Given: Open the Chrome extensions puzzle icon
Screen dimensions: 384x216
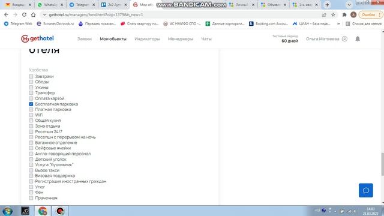Looking at the screenshot, I should tap(344, 14).
